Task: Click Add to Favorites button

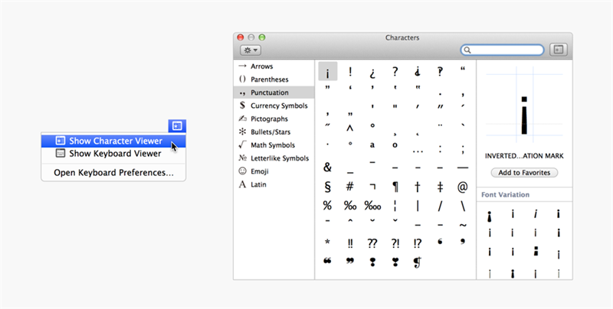Action: point(524,172)
